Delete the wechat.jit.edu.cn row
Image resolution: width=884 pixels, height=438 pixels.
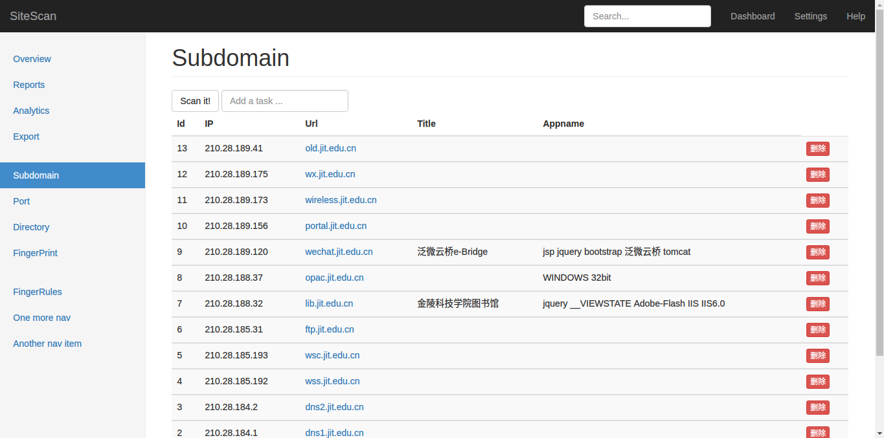click(817, 252)
